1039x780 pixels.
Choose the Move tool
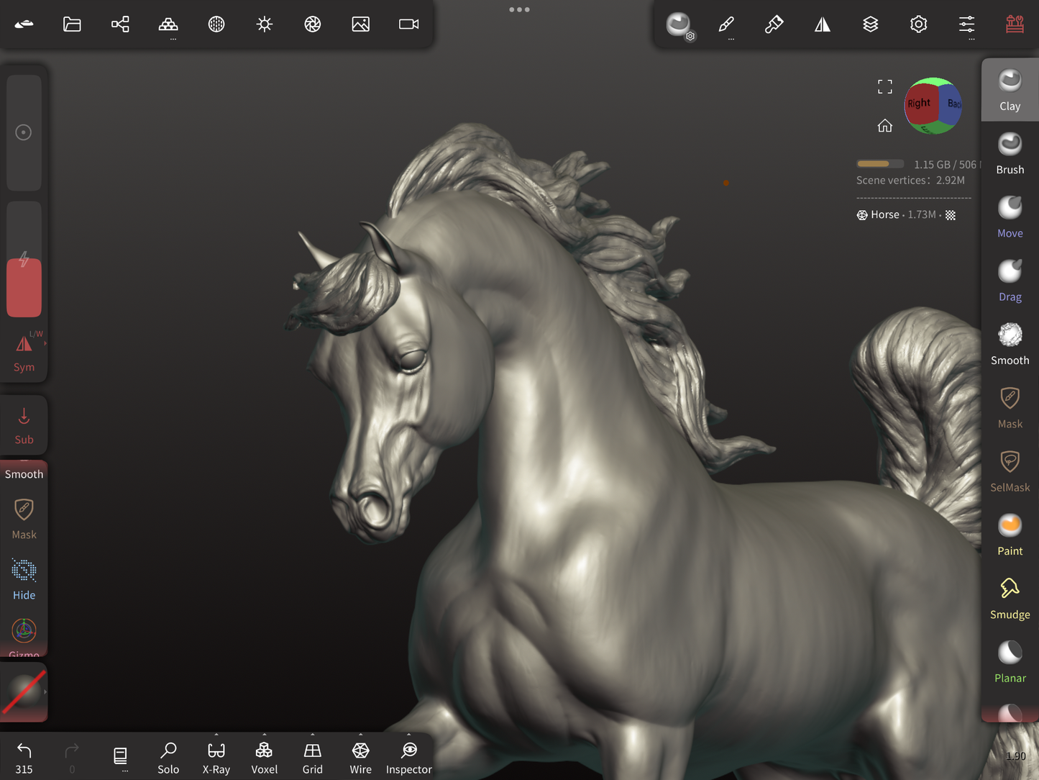[x=1010, y=217]
